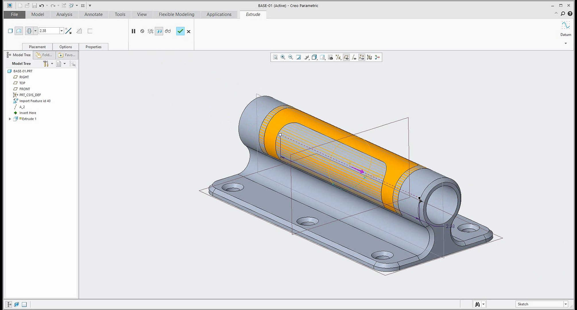Image resolution: width=577 pixels, height=310 pixels.
Task: Expand the Extrude 1 tree node
Action: pos(10,119)
